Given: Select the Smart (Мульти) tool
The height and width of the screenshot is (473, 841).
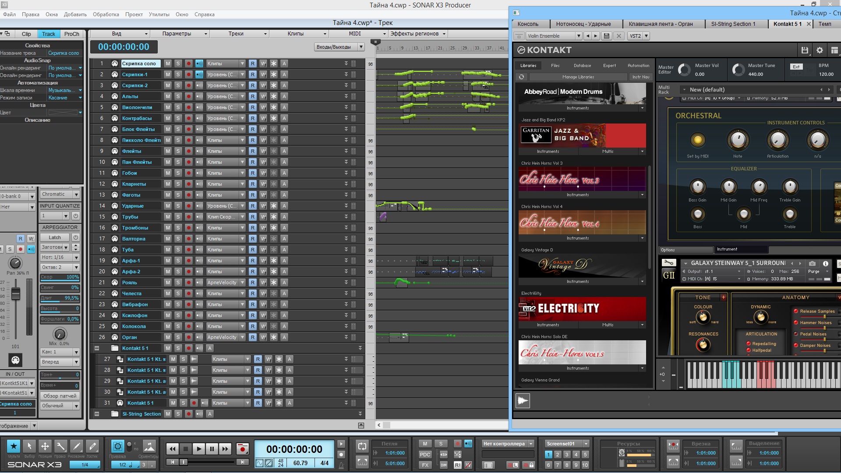Looking at the screenshot, I should [x=14, y=446].
